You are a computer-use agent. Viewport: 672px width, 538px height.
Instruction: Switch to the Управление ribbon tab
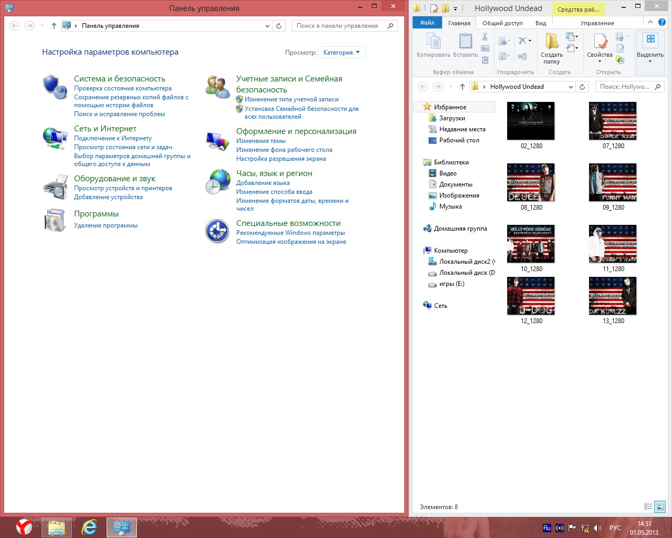tap(597, 23)
